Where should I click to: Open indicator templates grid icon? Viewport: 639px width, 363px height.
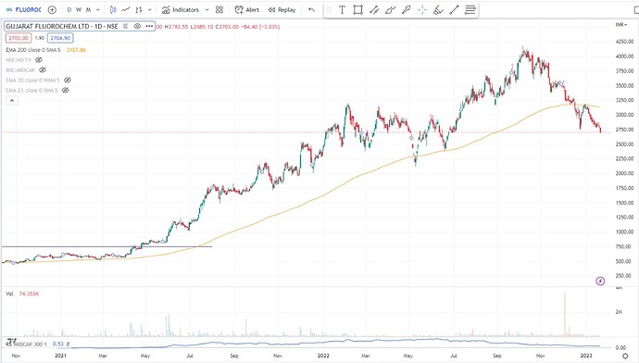tap(219, 10)
